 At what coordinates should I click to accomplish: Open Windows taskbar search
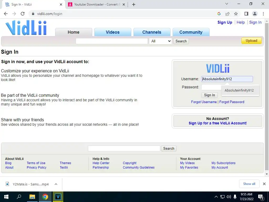click(x=19, y=197)
